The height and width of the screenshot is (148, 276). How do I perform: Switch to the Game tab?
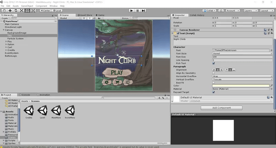pyautogui.click(x=100, y=15)
